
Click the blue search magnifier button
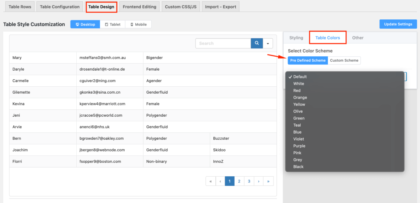click(257, 43)
